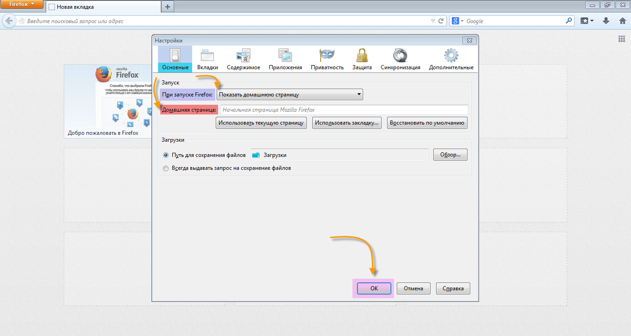Switch to the Приложения settings pane
Viewport: 631px width, 336px height.
point(285,59)
